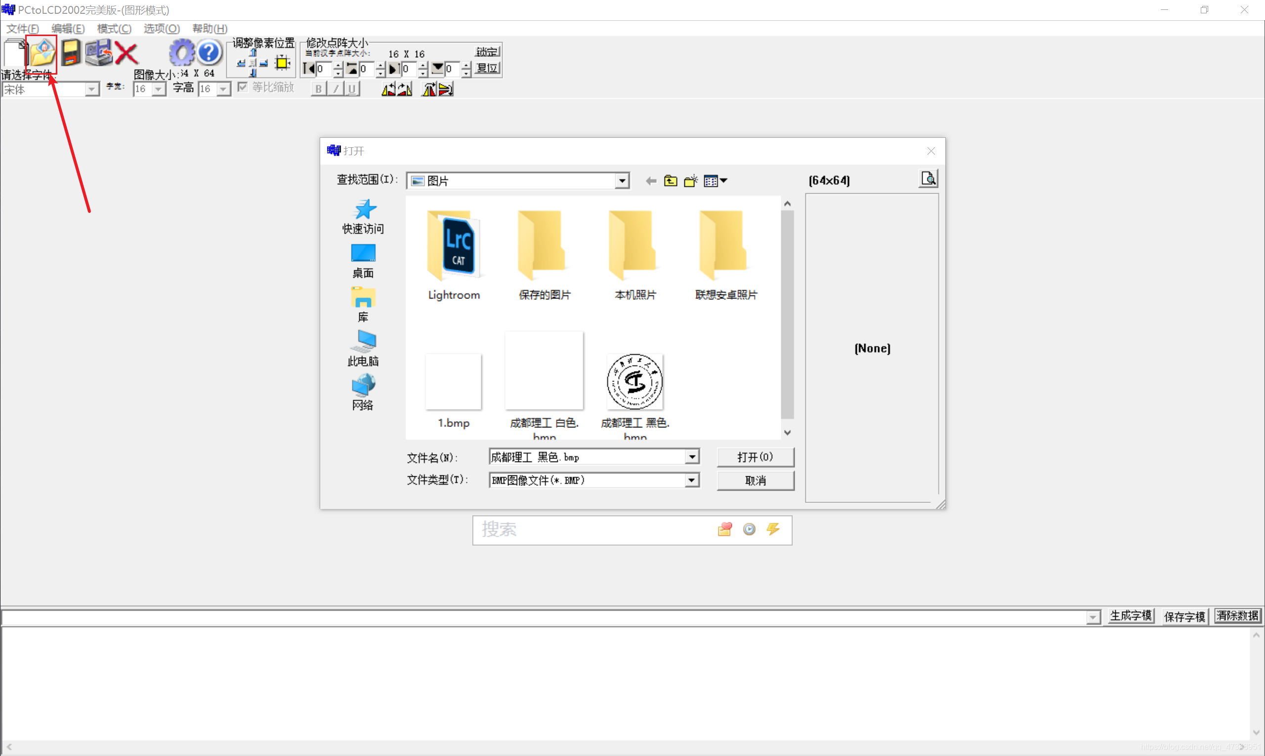Click the 打开(0) button to open the file
This screenshot has width=1265, height=756.
(x=755, y=457)
